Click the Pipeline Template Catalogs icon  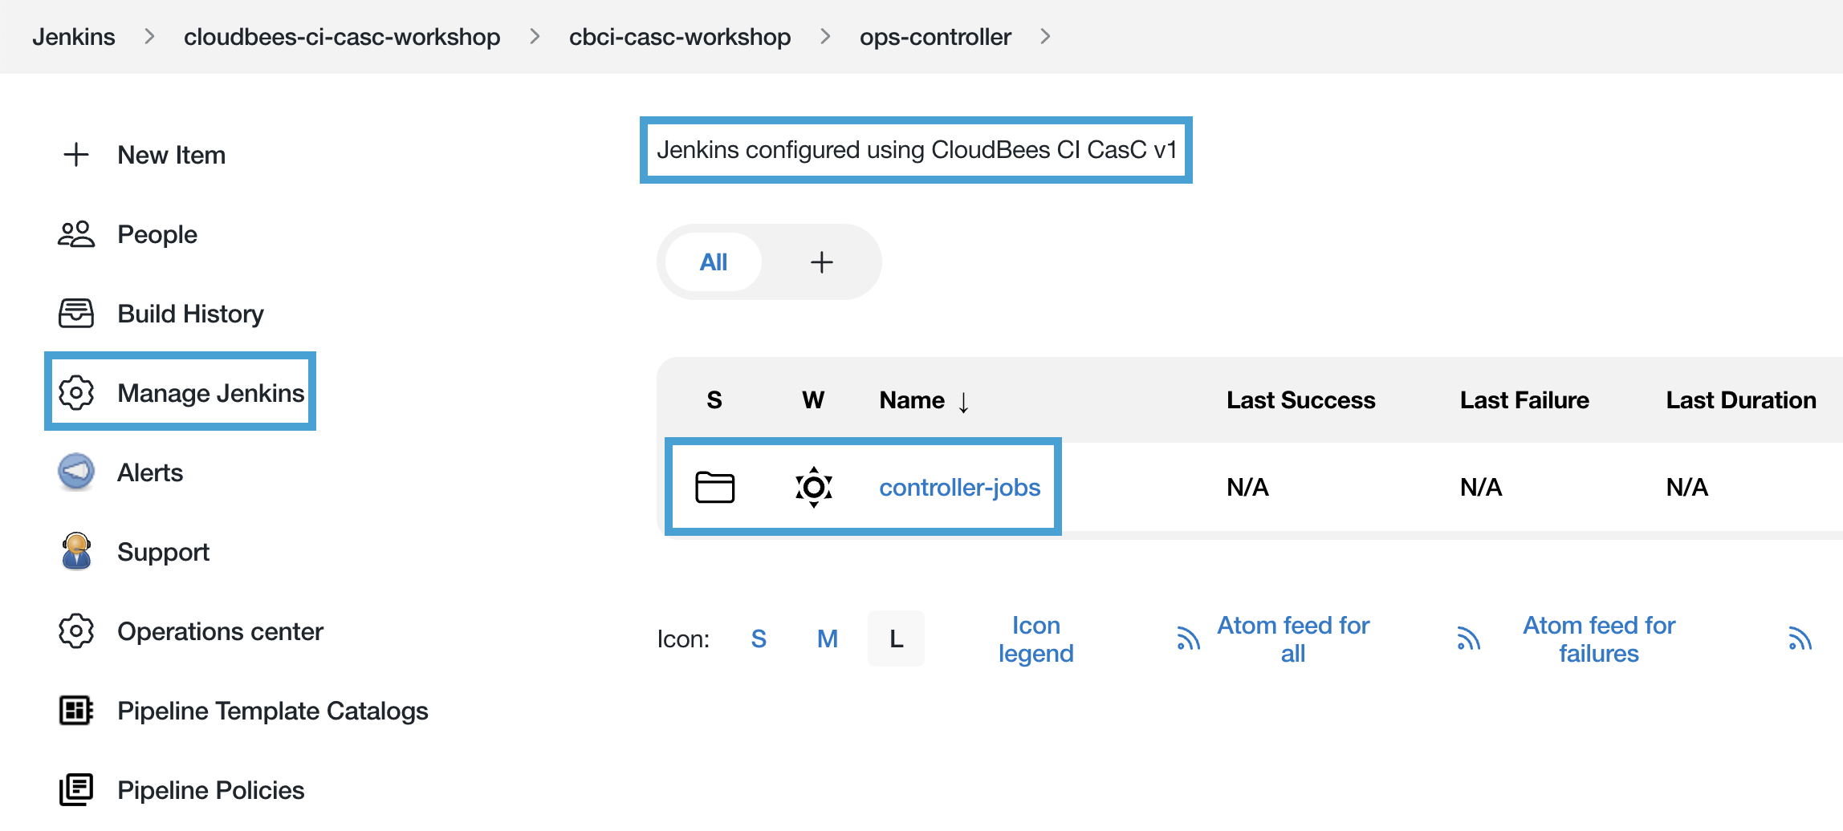[x=75, y=711]
